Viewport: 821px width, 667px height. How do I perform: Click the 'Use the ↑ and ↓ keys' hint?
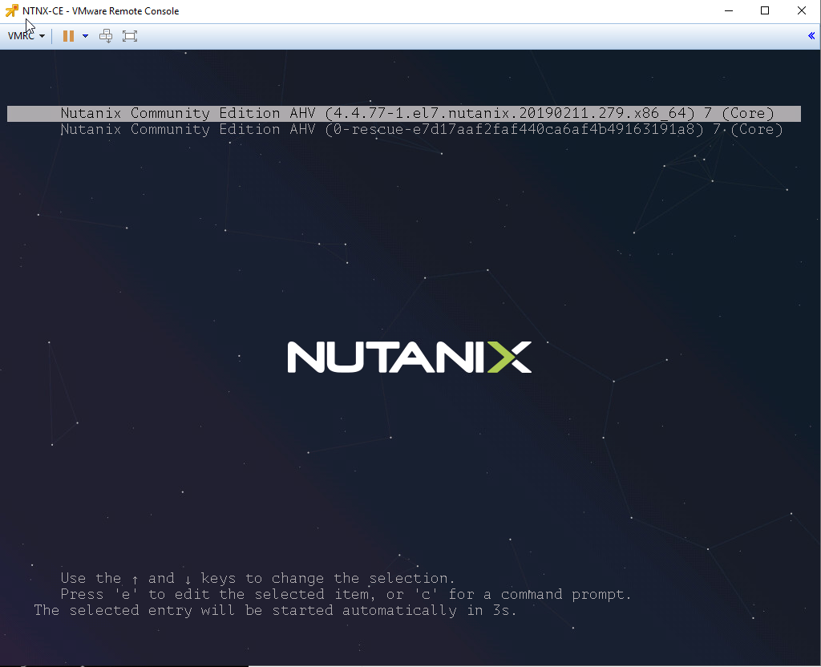click(x=257, y=578)
